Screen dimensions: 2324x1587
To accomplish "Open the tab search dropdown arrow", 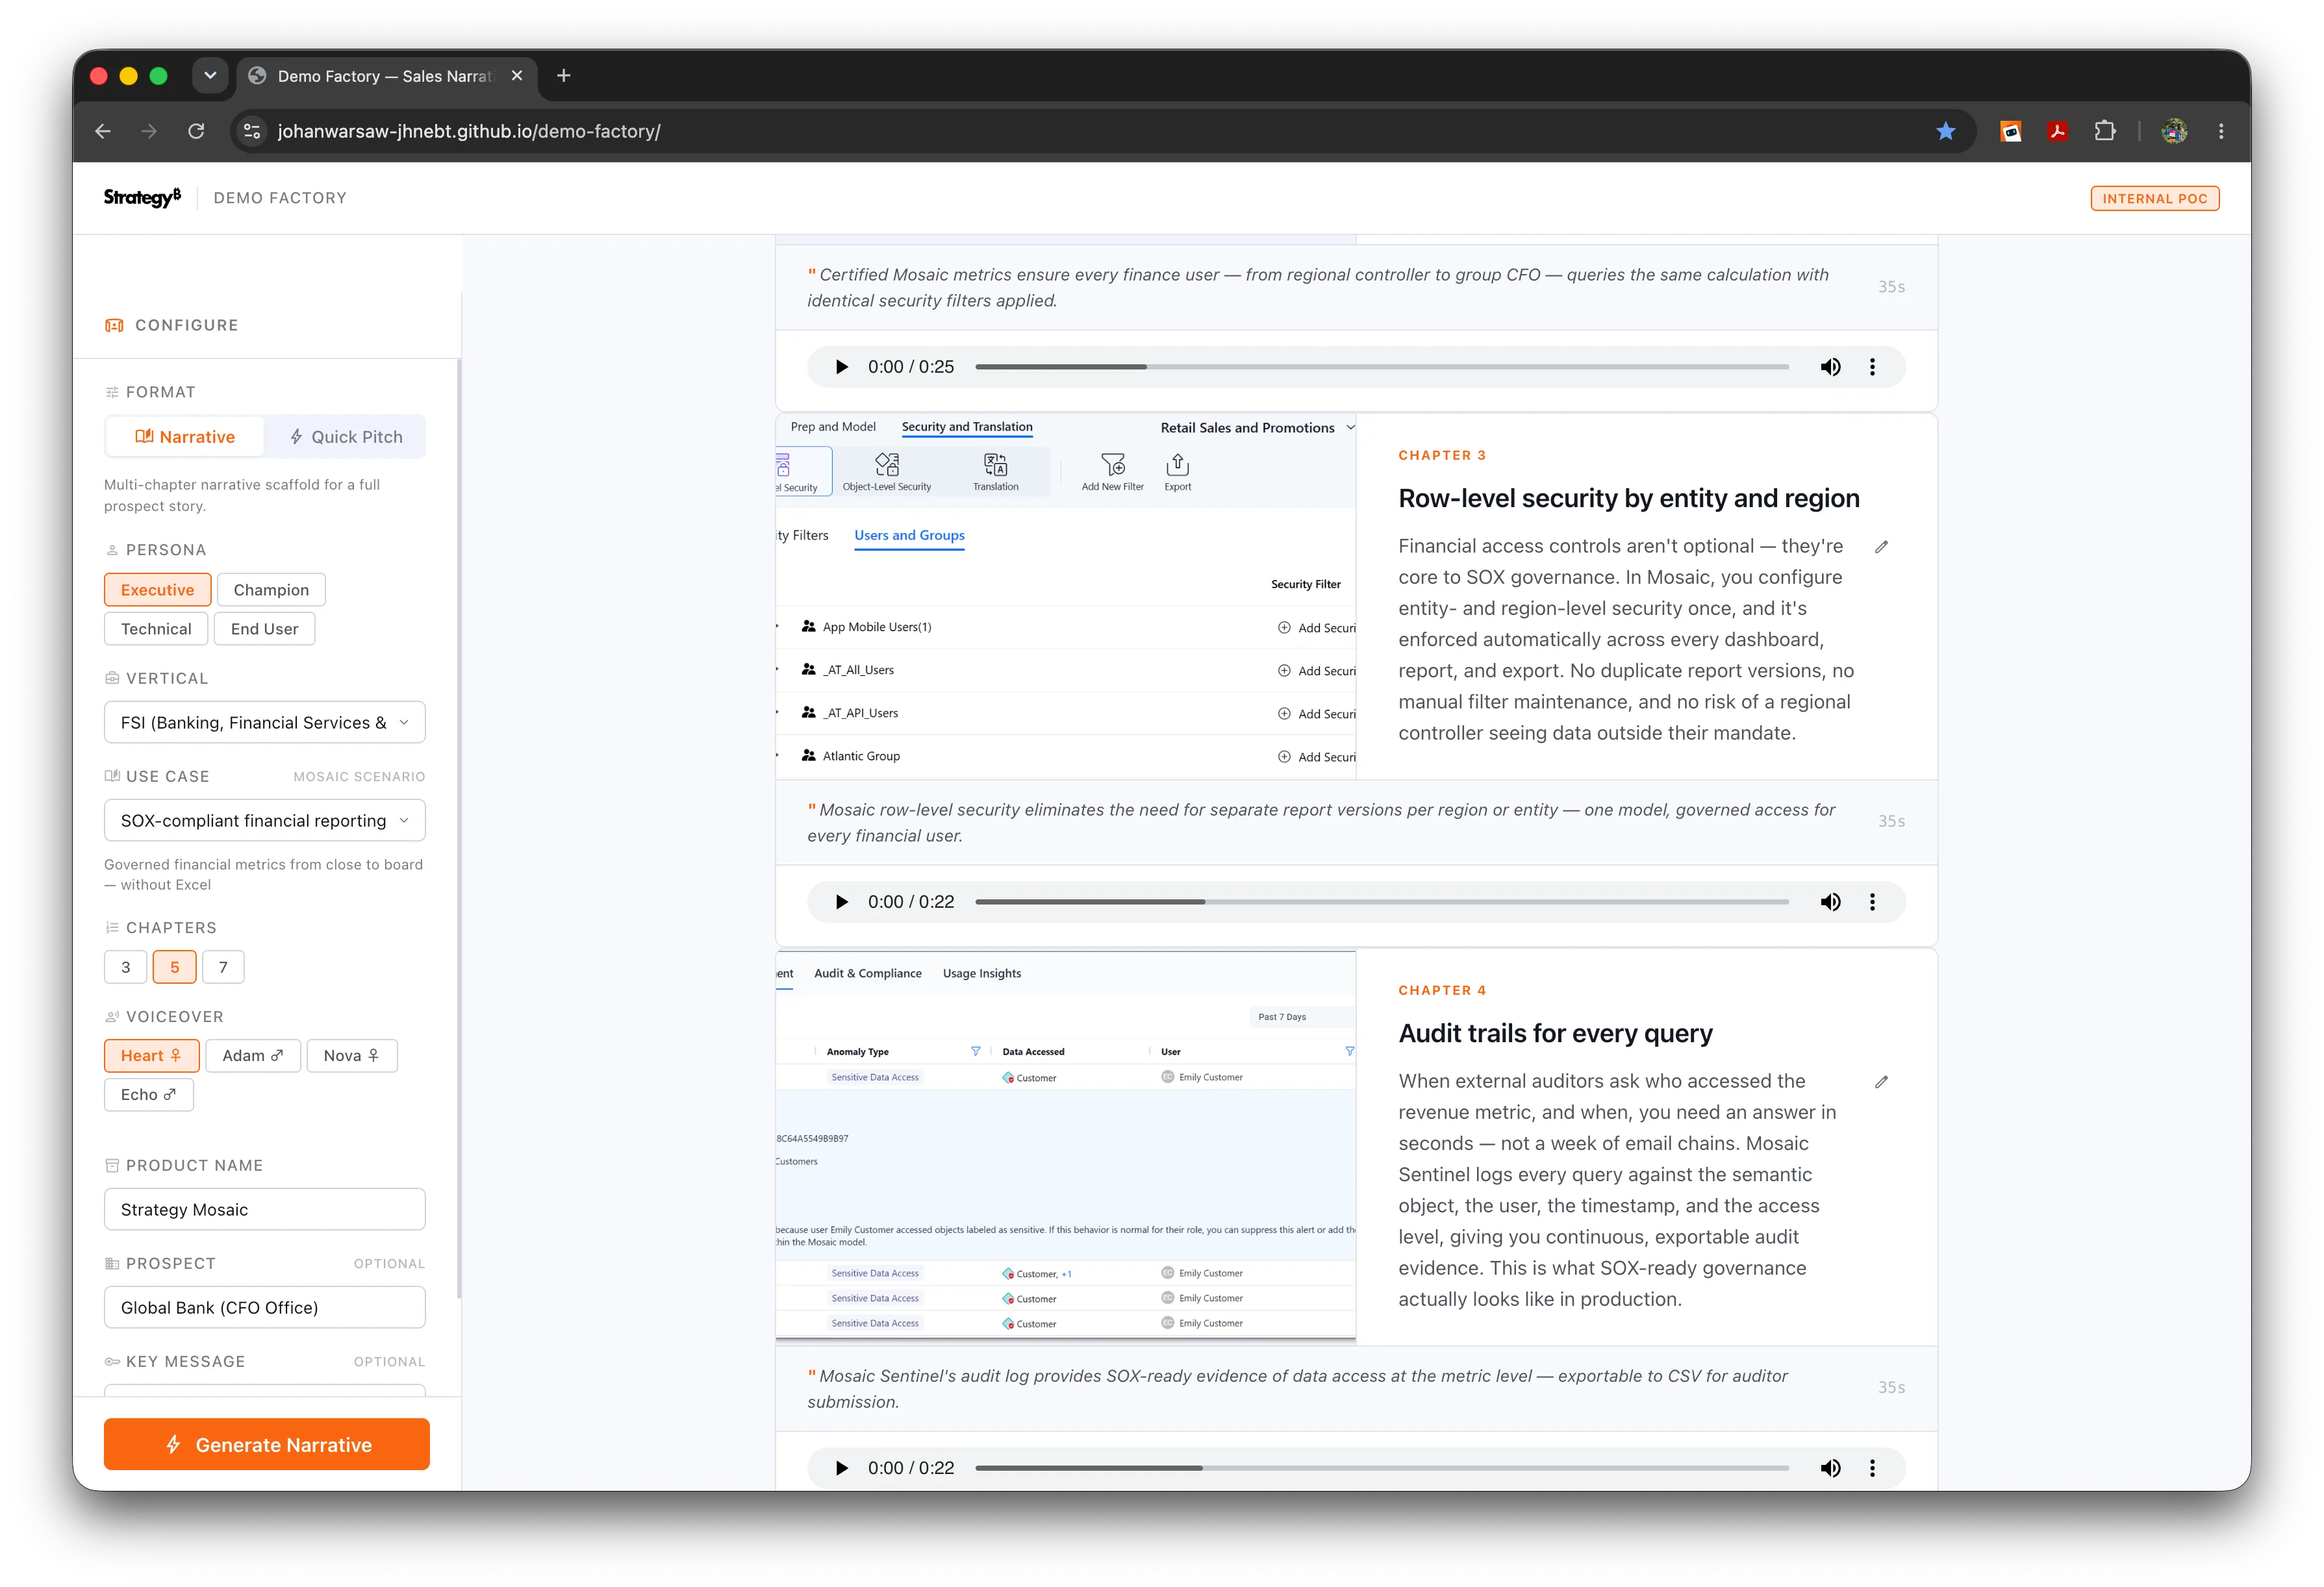I will tap(210, 76).
